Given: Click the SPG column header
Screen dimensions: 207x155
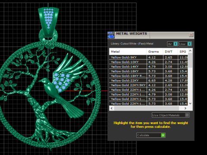Looking at the screenshot, I should tap(183, 52).
